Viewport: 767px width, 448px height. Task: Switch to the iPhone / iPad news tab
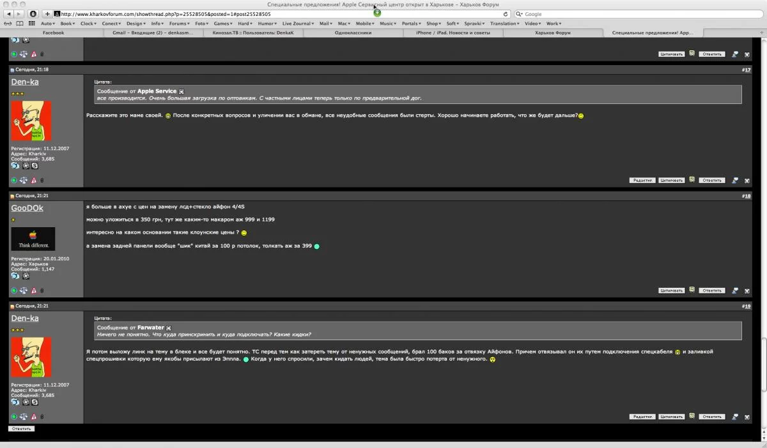[453, 33]
